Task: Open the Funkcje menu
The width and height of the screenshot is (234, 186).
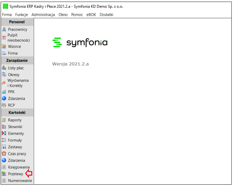Action: click(22, 15)
